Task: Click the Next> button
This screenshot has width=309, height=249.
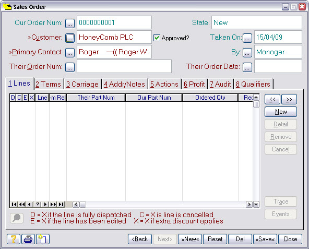Action: [x=165, y=239]
